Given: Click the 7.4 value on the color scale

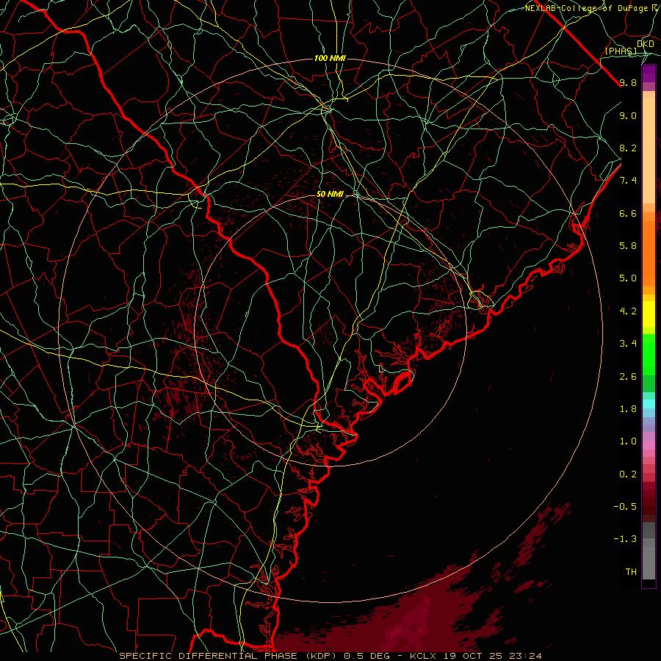Looking at the screenshot, I should coord(628,181).
